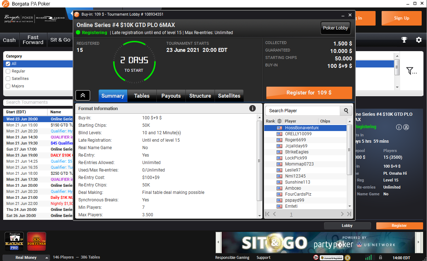Click Poker Lobby button
The width and height of the screenshot is (427, 261).
(335, 28)
